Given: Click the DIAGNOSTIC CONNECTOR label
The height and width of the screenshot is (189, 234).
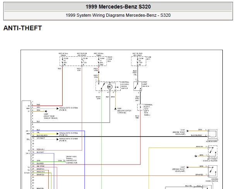Looking at the screenshot, I should (x=72, y=161).
